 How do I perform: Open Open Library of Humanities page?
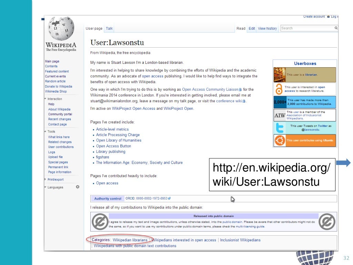coord(119,140)
